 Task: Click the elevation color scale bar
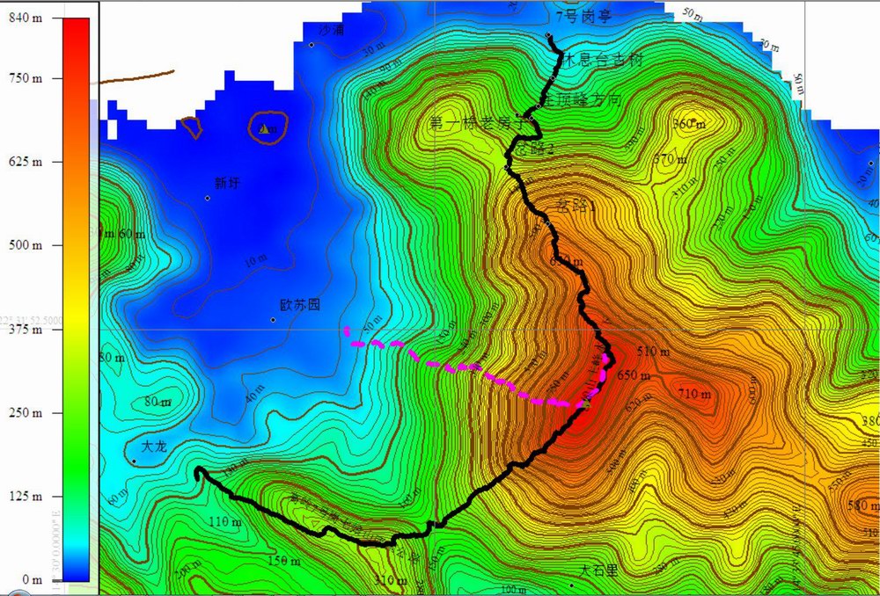[x=76, y=300]
